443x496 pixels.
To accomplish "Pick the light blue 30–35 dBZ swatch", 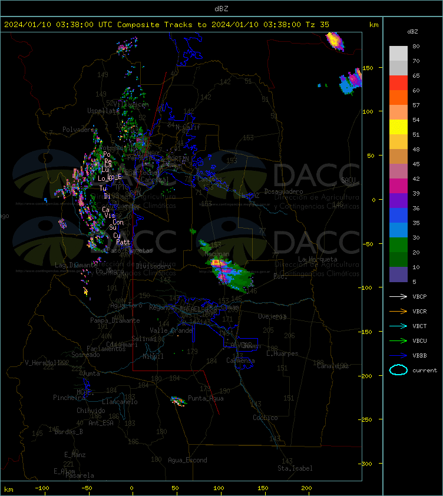I will pos(398,230).
